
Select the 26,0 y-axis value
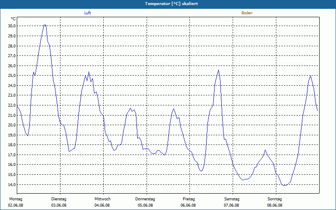tap(12, 66)
